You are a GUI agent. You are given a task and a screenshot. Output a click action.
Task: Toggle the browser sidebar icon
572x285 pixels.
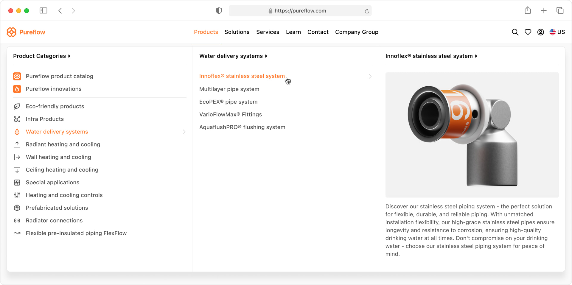coord(43,11)
